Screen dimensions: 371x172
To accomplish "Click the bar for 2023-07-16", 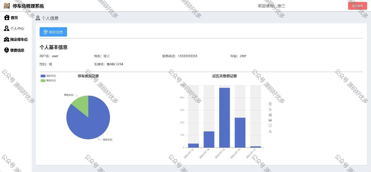I will pos(240,133).
